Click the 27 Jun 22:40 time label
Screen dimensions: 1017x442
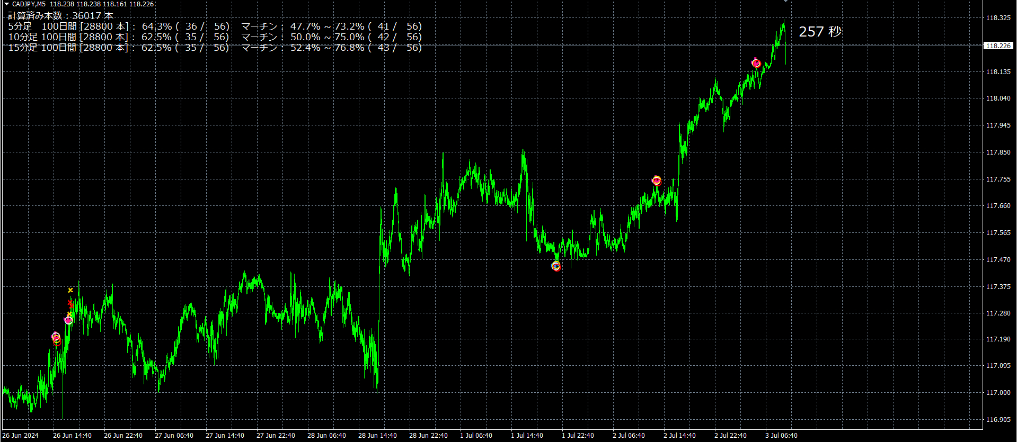click(276, 436)
